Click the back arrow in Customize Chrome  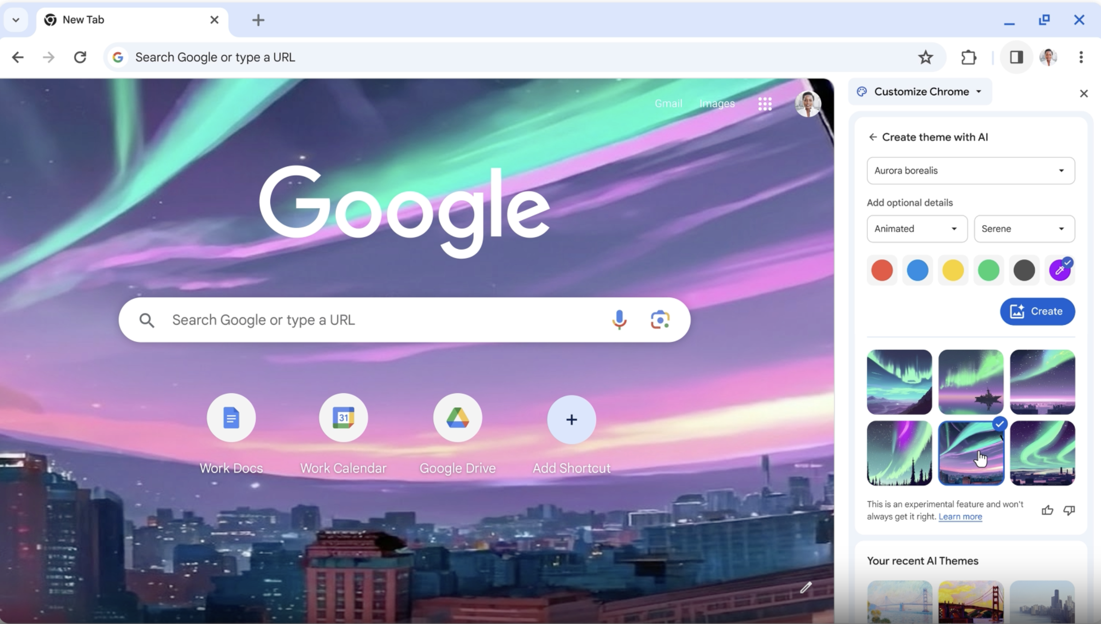pyautogui.click(x=873, y=137)
